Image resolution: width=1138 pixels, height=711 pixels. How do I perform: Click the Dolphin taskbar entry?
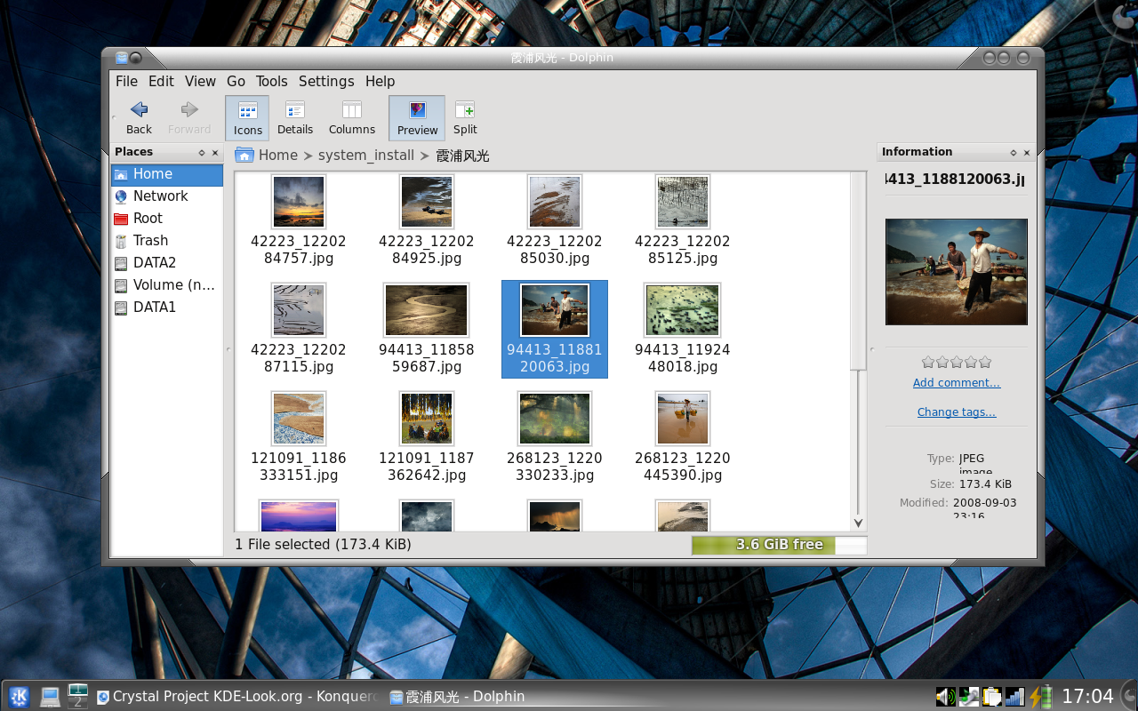458,697
